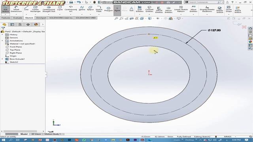Select the Text sketch tool
253x142 pixels.
(132, 9)
